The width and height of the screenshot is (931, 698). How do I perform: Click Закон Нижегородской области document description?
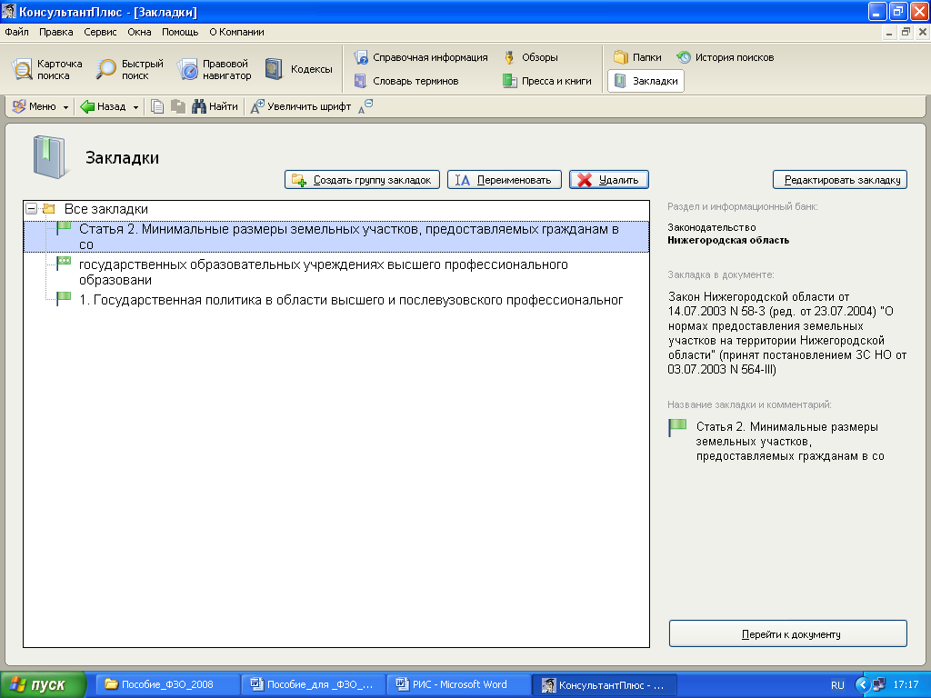(787, 333)
